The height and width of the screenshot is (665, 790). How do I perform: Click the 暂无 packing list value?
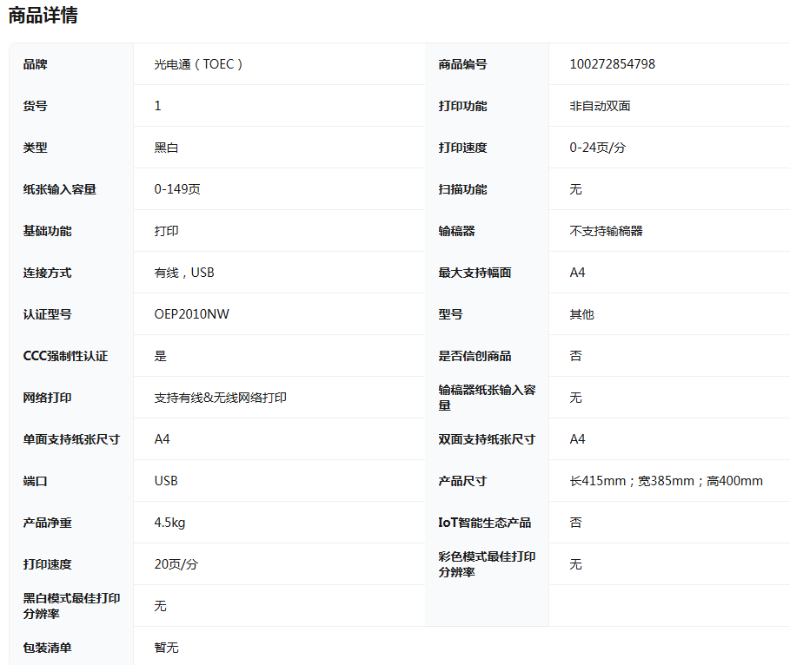point(166,648)
